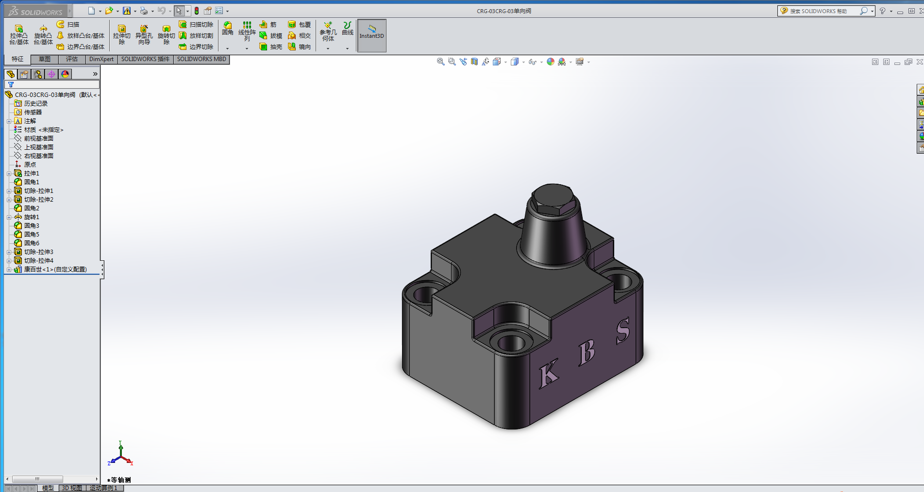Select the Revolved Cut (旋转切除) tool
The image size is (924, 492).
click(x=167, y=35)
